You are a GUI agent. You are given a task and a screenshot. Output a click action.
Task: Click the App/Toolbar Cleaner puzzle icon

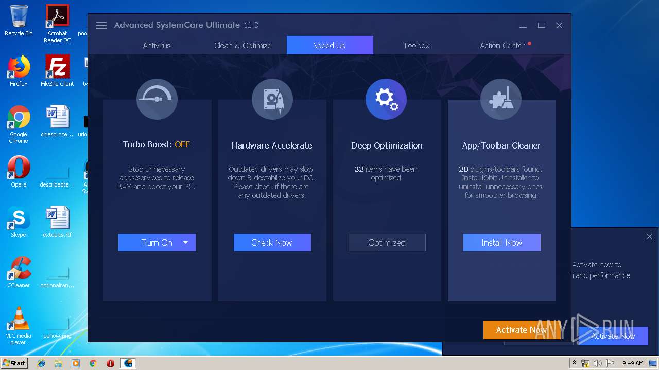click(501, 99)
